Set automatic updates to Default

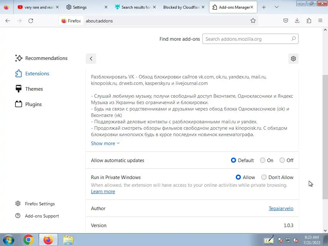[234, 160]
